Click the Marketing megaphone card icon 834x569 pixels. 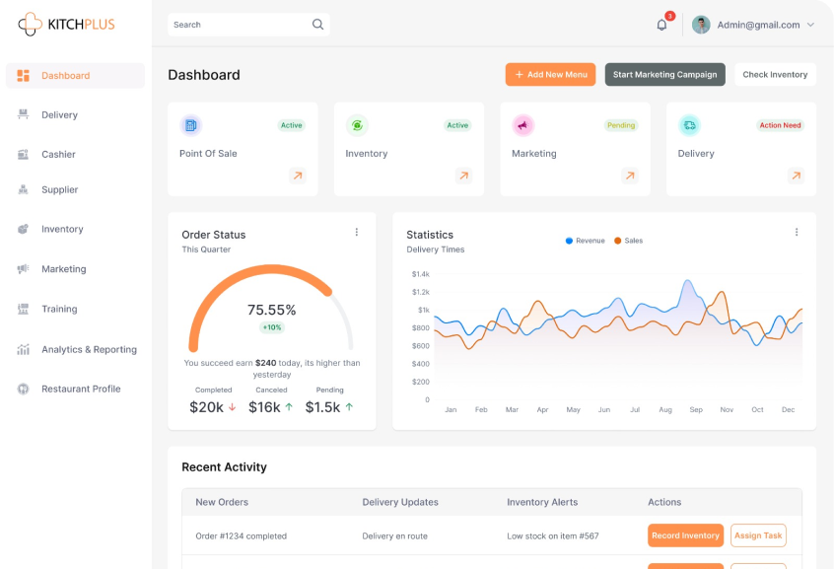522,125
